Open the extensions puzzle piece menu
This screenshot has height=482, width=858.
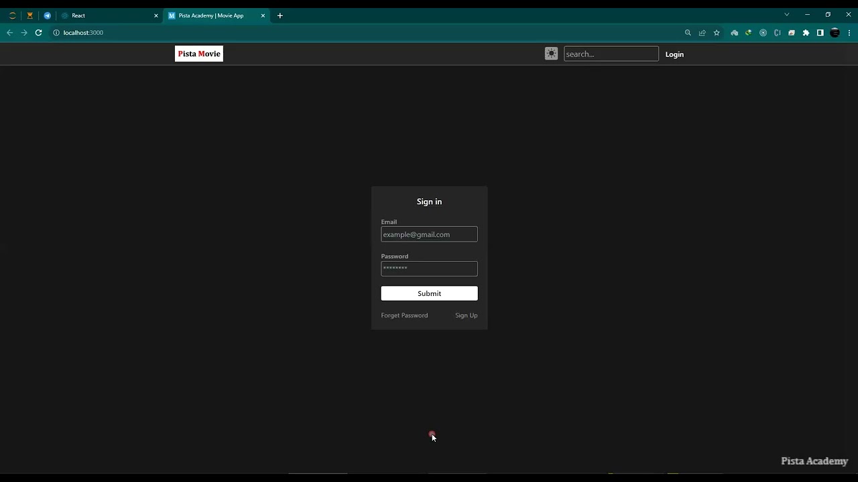(806, 33)
